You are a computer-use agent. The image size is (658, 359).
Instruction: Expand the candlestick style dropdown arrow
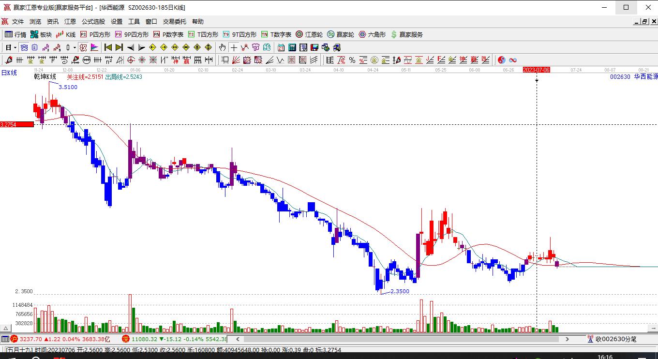click(75, 47)
